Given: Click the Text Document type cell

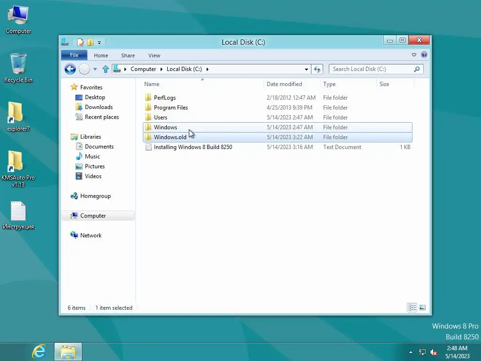Looking at the screenshot, I should point(342,147).
